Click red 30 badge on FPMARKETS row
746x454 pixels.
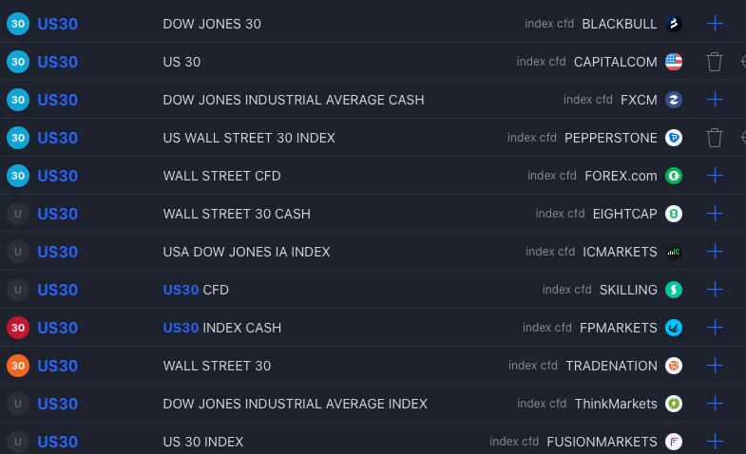pyautogui.click(x=18, y=328)
